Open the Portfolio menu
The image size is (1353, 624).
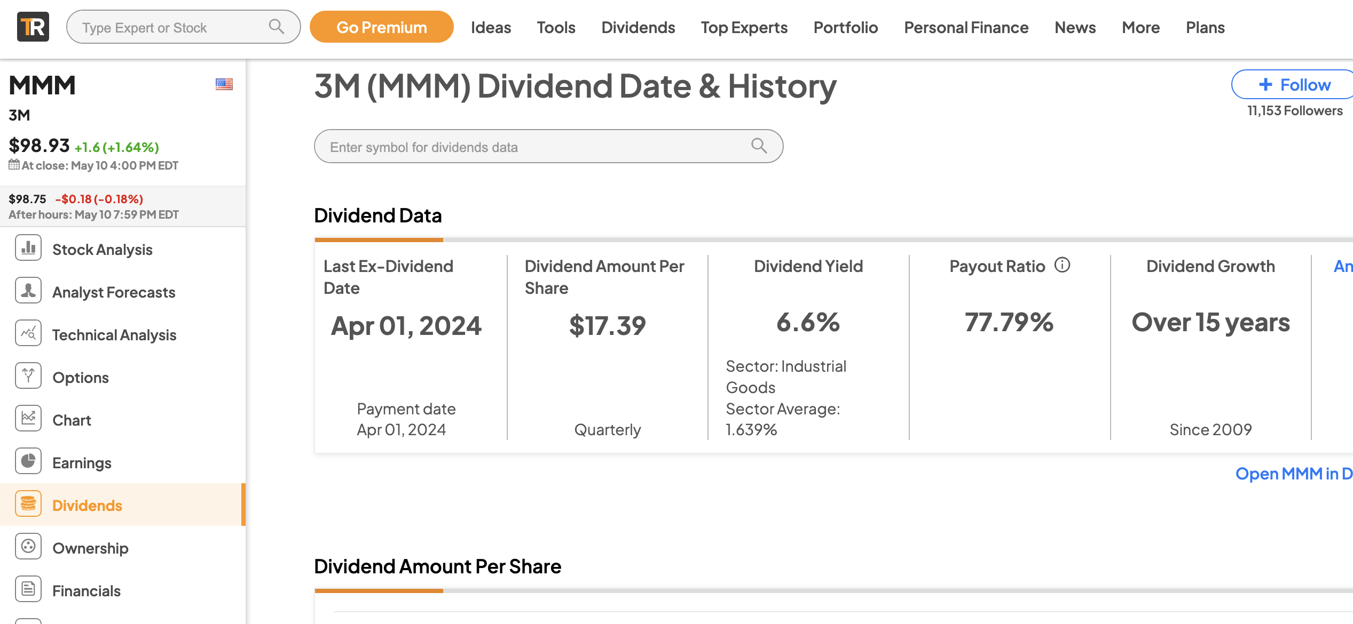(846, 27)
